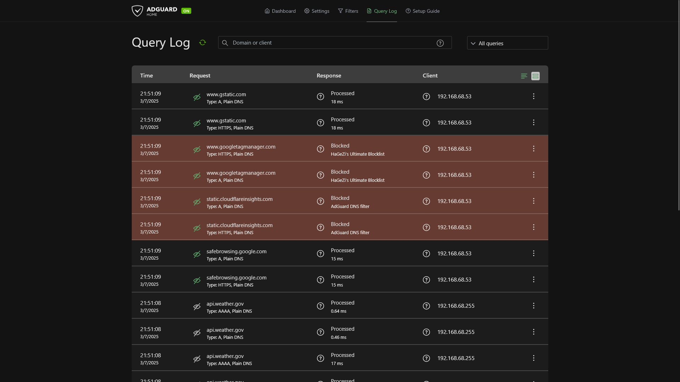
Task: Click eye icon for api.weather.gov 0.46 ms row
Action: (197, 333)
